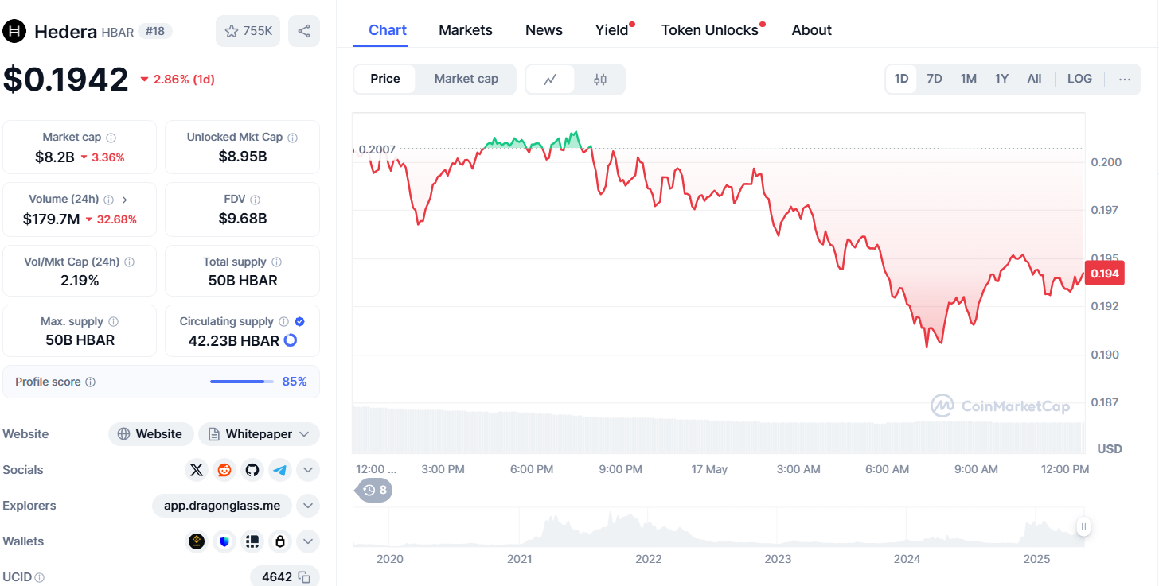Toggle the Market cap chart mode
The image size is (1159, 586).
[x=466, y=79]
